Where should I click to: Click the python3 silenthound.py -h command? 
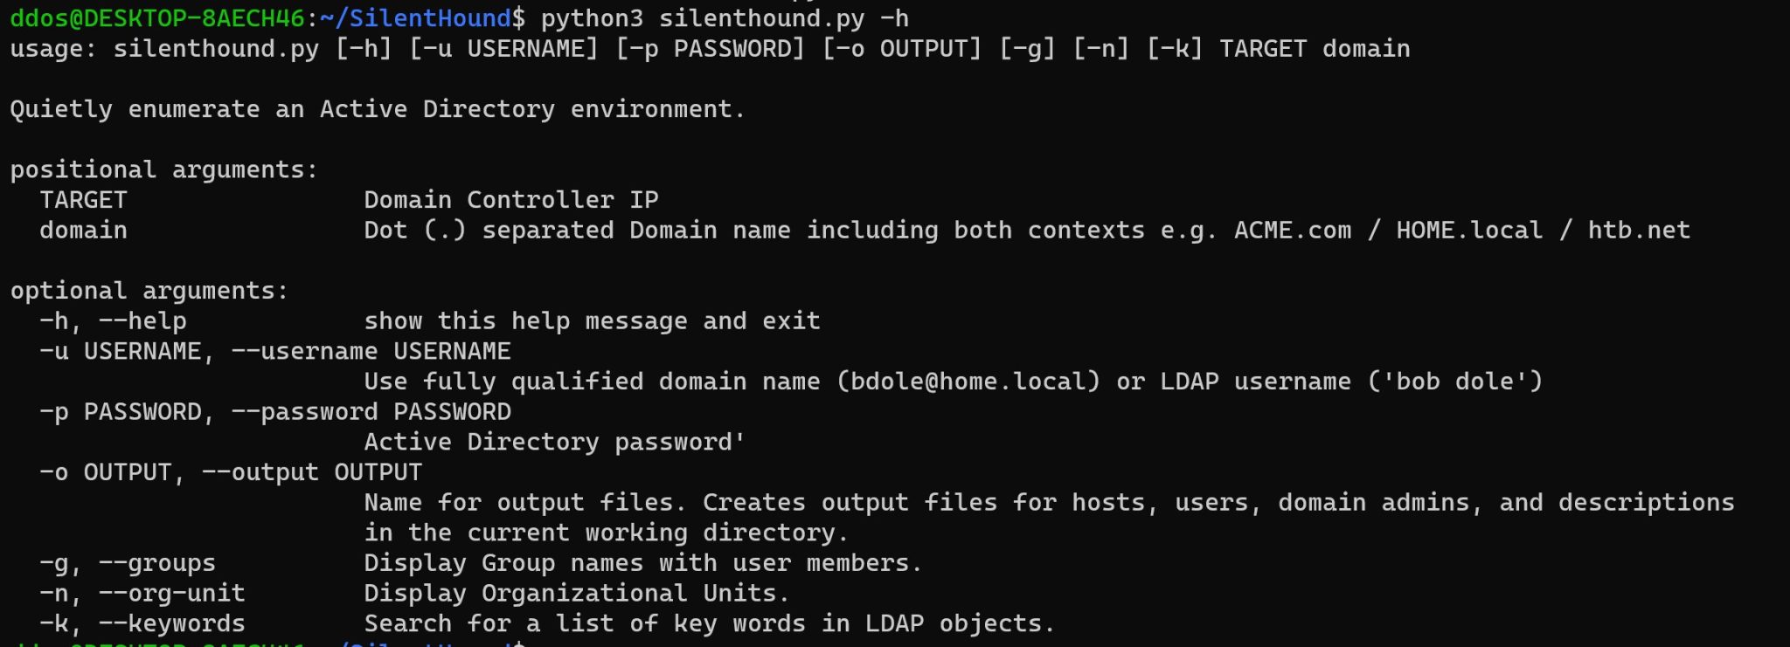[x=725, y=18]
